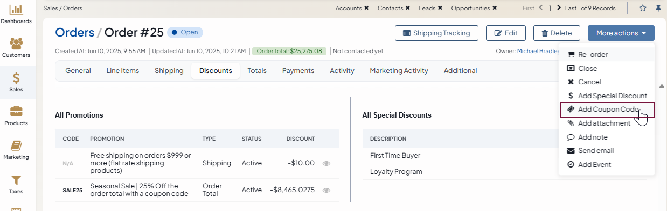Open the Dashboards sidebar icon
Image resolution: width=667 pixels, height=211 pixels.
pyautogui.click(x=16, y=10)
